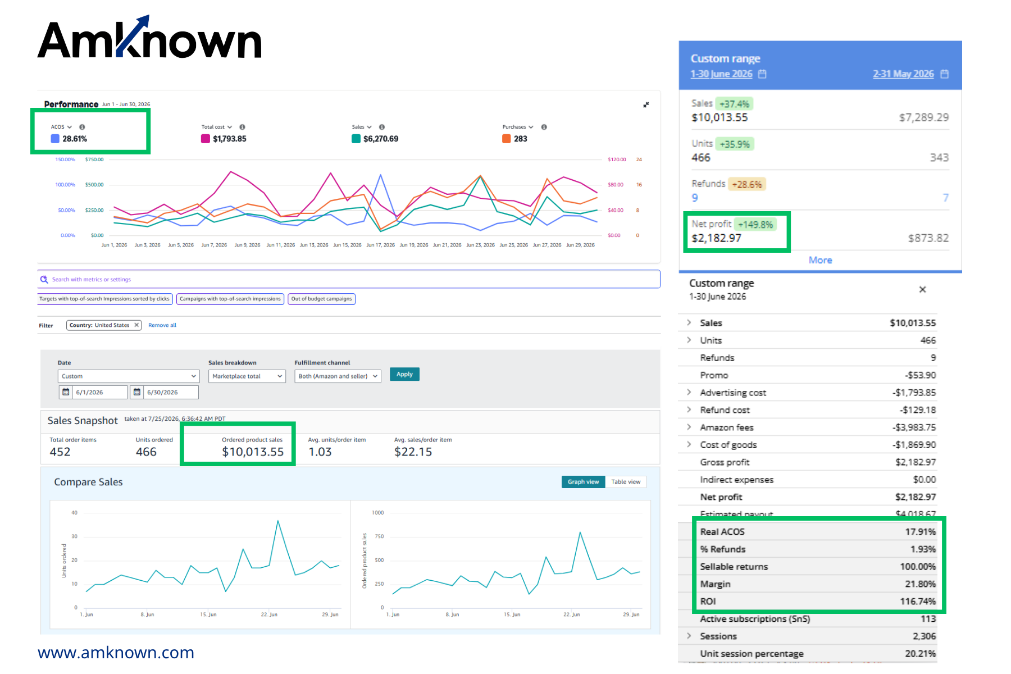Switch to Graph view in Compare Sales
Screen dimensions: 1011x674
point(583,482)
